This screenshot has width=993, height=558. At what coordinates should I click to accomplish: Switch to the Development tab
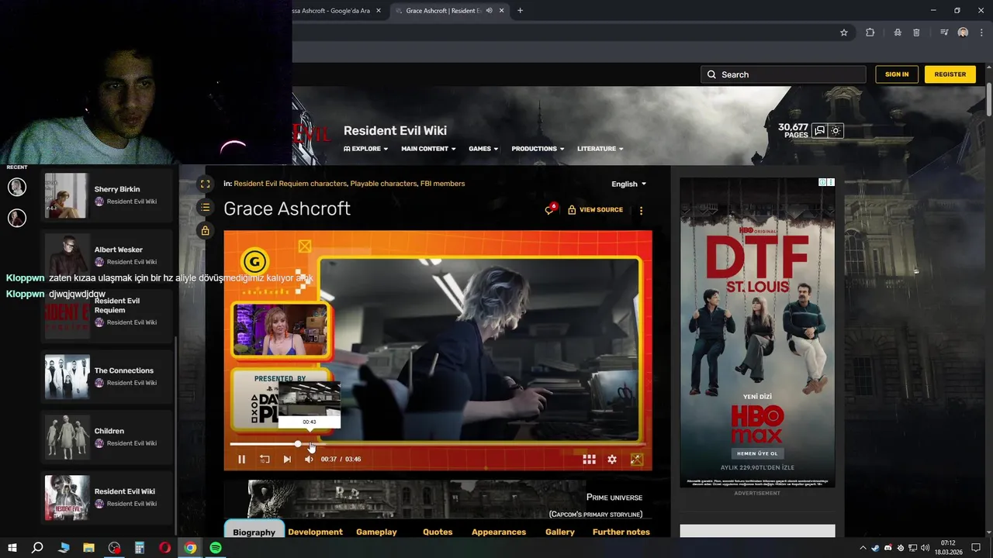tap(315, 532)
